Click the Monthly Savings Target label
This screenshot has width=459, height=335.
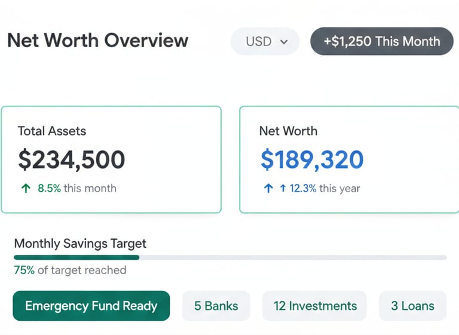pyautogui.click(x=80, y=244)
